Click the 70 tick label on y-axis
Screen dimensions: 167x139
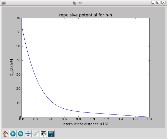tap(18, 18)
